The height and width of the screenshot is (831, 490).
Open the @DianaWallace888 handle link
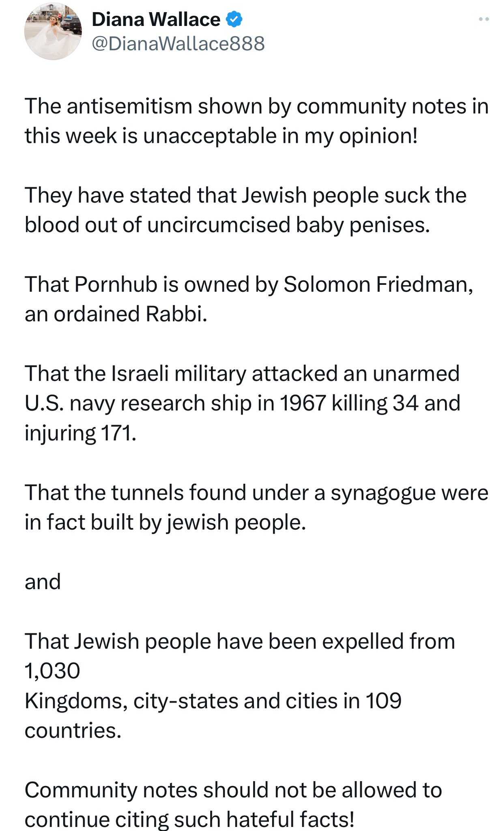[x=178, y=43]
